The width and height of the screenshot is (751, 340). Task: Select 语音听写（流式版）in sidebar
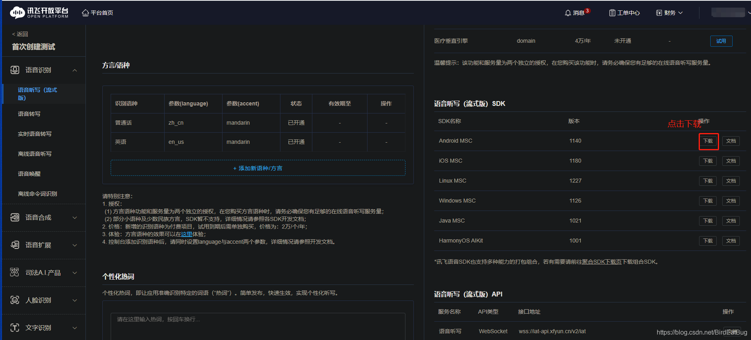[38, 94]
